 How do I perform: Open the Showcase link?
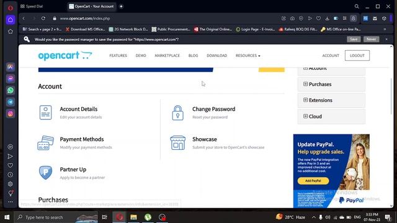[205, 139]
